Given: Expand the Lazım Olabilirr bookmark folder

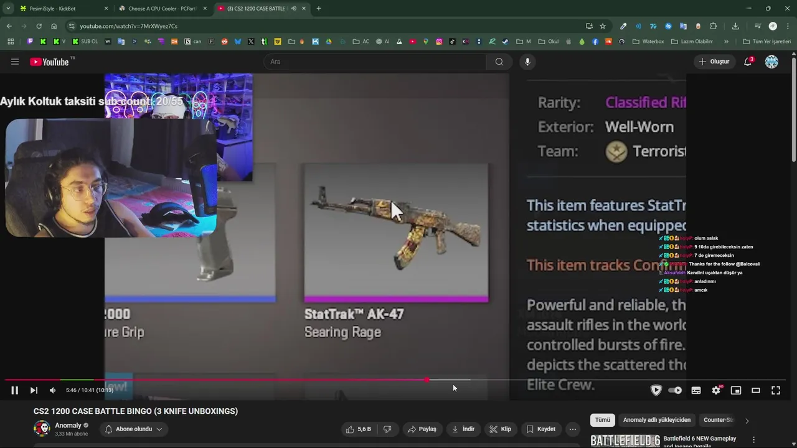Looking at the screenshot, I should [692, 42].
